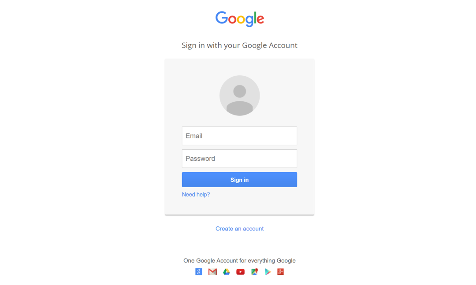Click the gray avatar head circle
Image resolution: width=476 pixels, height=285 pixels.
pyautogui.click(x=239, y=91)
